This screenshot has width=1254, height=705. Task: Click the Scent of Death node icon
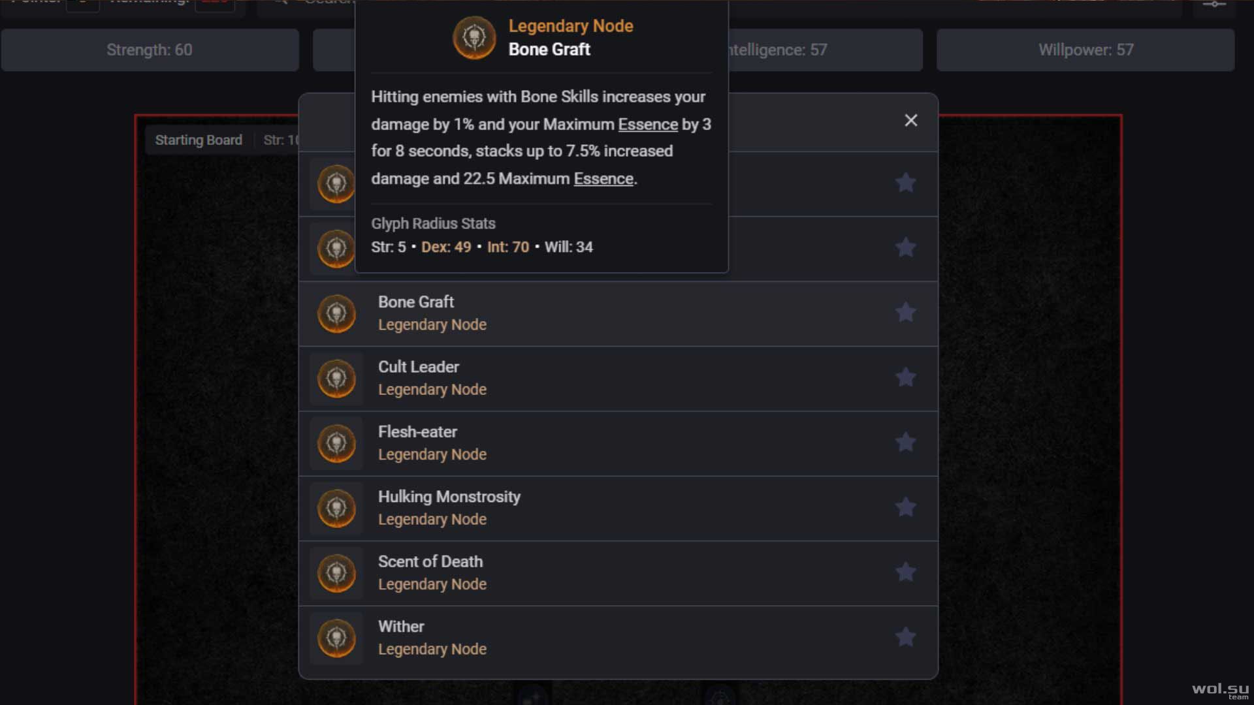pos(336,573)
